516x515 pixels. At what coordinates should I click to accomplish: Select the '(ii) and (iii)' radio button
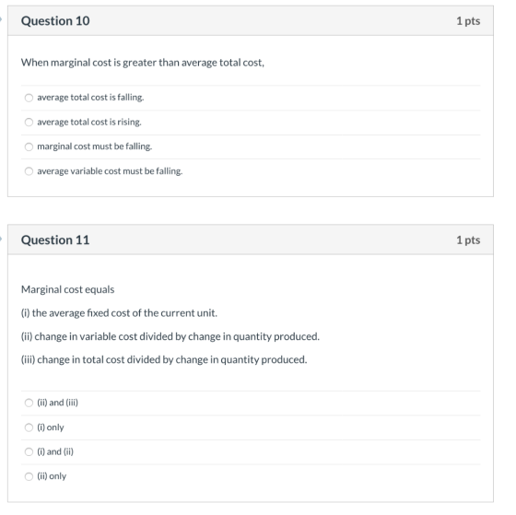tap(29, 403)
